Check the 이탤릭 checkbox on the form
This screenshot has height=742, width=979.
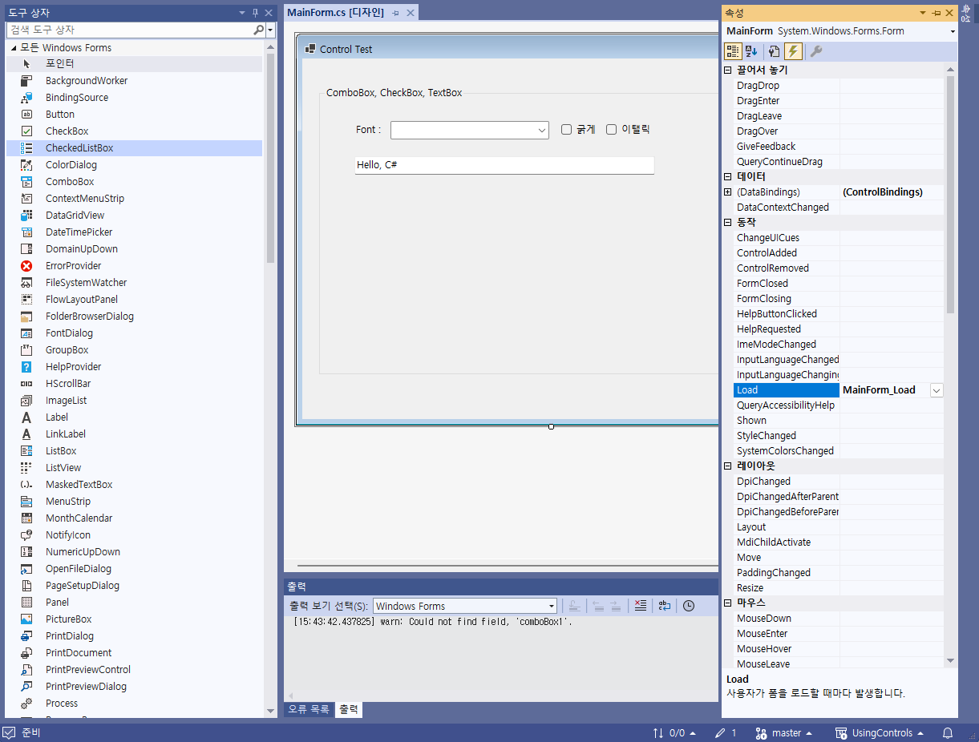(x=611, y=129)
